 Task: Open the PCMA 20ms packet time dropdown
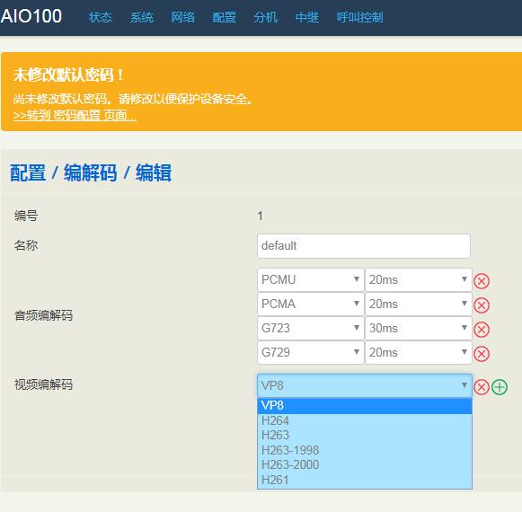coord(418,304)
